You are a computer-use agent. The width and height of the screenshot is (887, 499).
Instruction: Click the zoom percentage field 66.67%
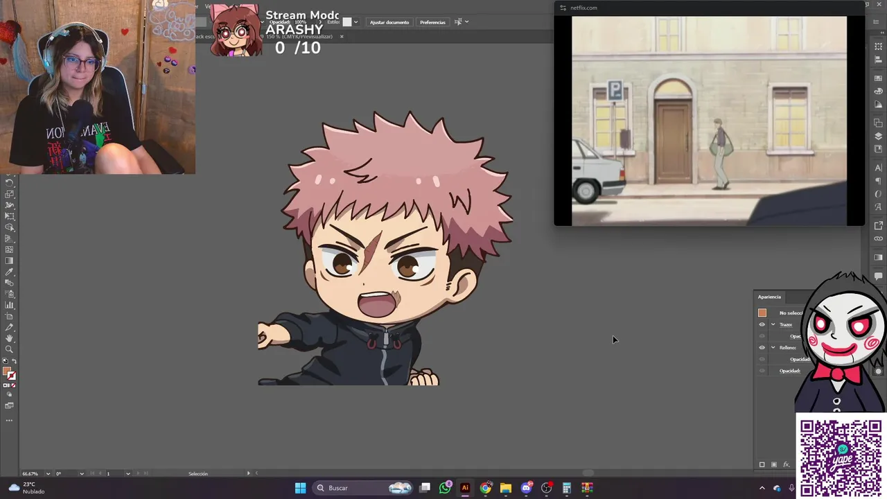(32, 473)
